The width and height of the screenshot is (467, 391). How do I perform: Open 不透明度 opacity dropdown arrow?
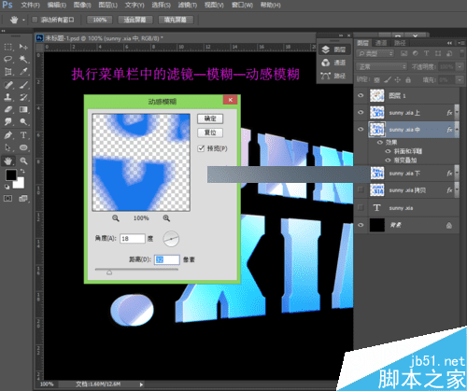click(x=460, y=66)
